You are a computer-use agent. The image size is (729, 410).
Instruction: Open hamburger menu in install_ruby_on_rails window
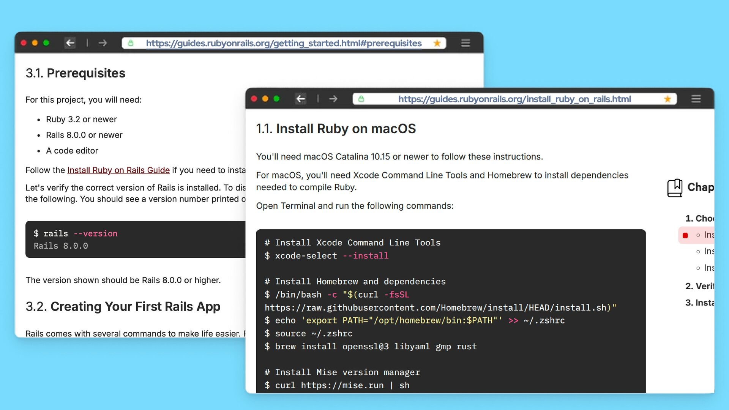click(x=696, y=99)
